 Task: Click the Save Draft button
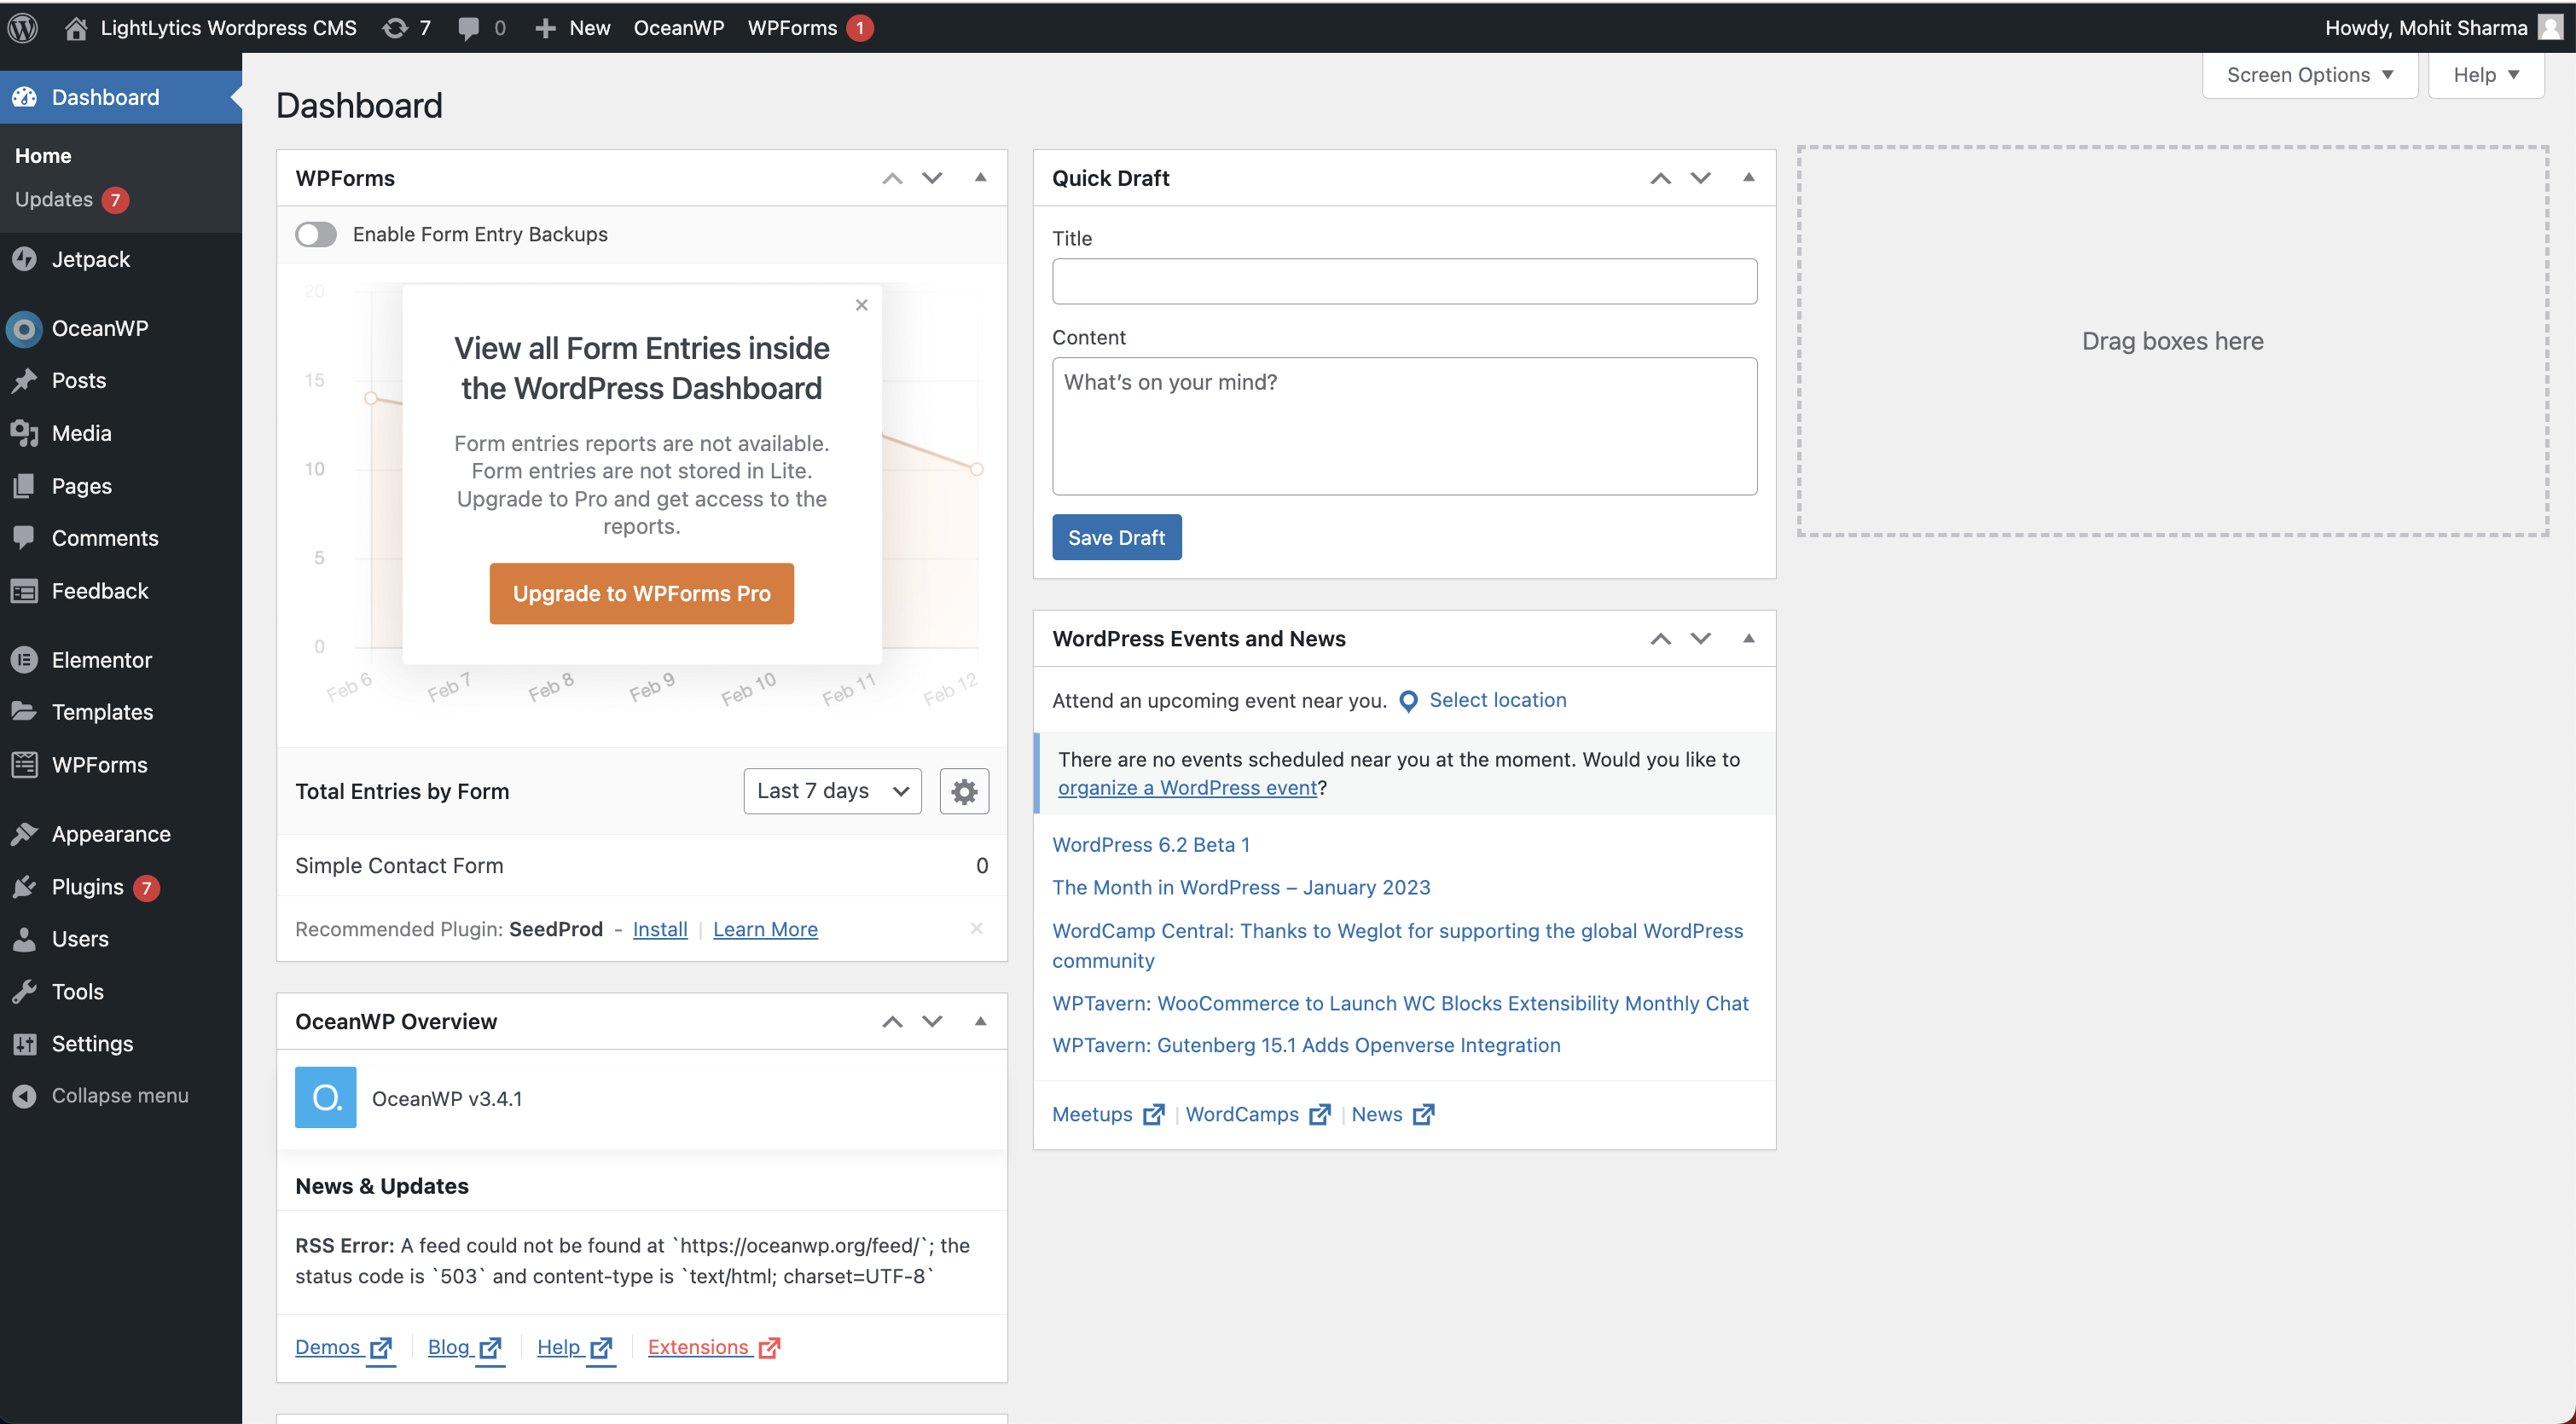(x=1116, y=537)
